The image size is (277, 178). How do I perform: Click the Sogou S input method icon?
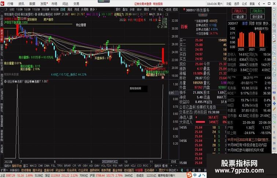tap(189, 175)
